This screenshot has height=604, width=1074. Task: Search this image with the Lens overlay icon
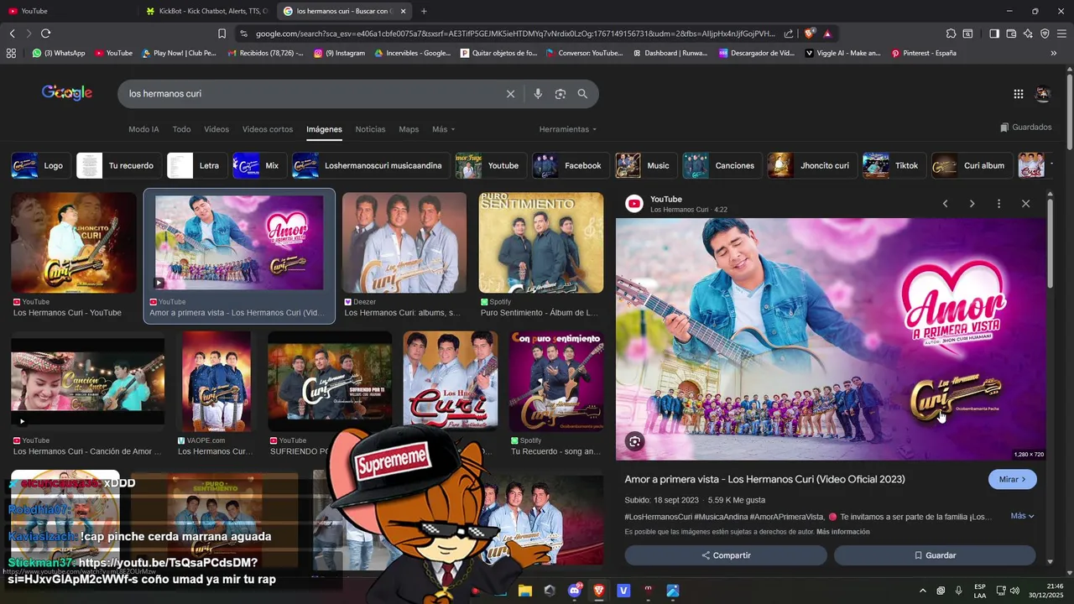coord(634,442)
